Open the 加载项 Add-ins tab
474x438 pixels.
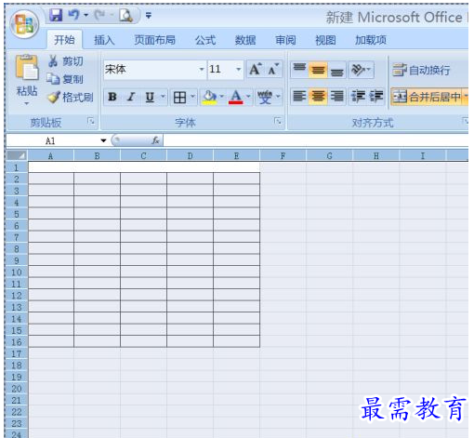371,40
